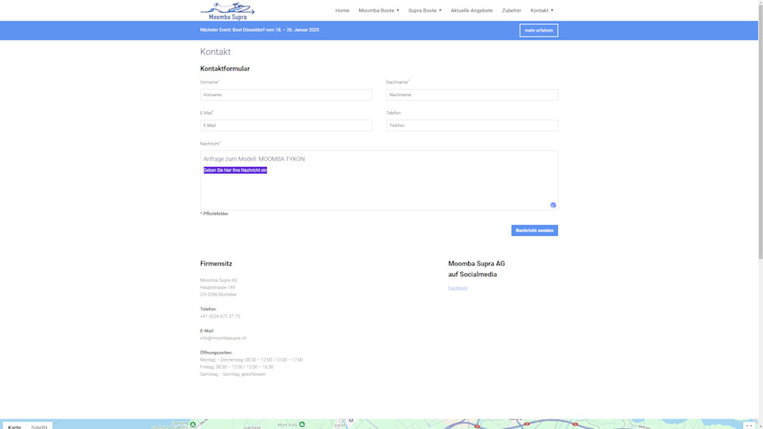
Task: Click the 'Moomba Supra AG auf Socialmedia' heading
Action: pos(476,269)
